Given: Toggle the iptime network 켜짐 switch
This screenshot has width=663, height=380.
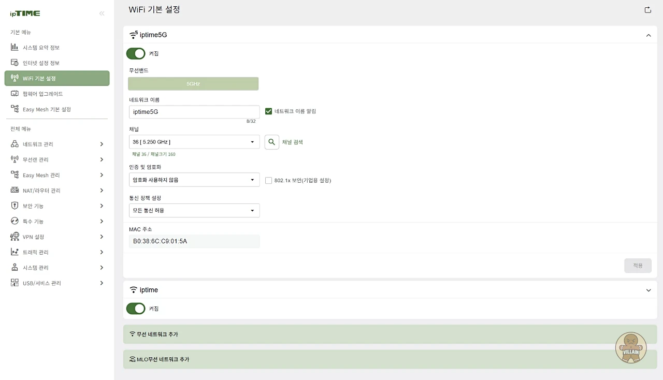Looking at the screenshot, I should (x=136, y=309).
